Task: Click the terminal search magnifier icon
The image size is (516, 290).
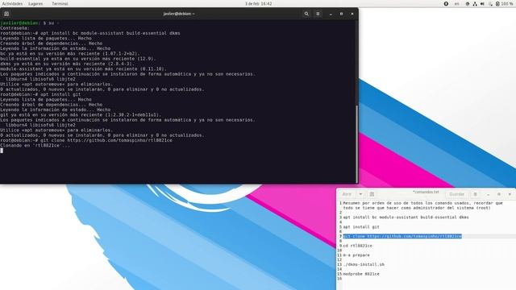Action: pyautogui.click(x=306, y=14)
